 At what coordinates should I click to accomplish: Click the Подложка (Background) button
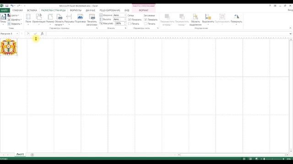pos(80,19)
